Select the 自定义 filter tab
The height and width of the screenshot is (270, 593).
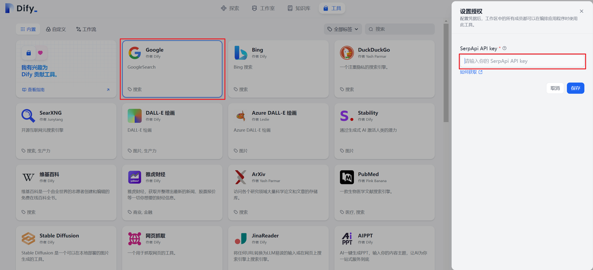pyautogui.click(x=56, y=29)
